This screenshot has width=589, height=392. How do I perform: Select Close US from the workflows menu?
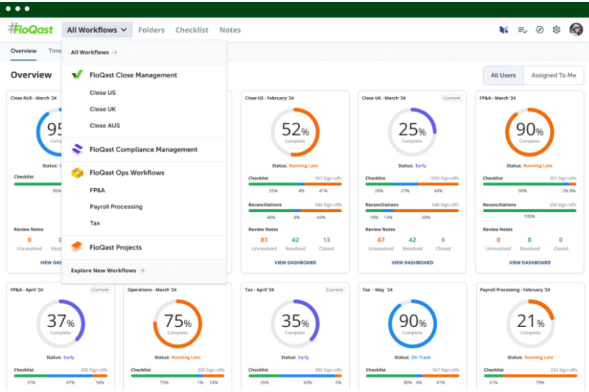pyautogui.click(x=102, y=93)
